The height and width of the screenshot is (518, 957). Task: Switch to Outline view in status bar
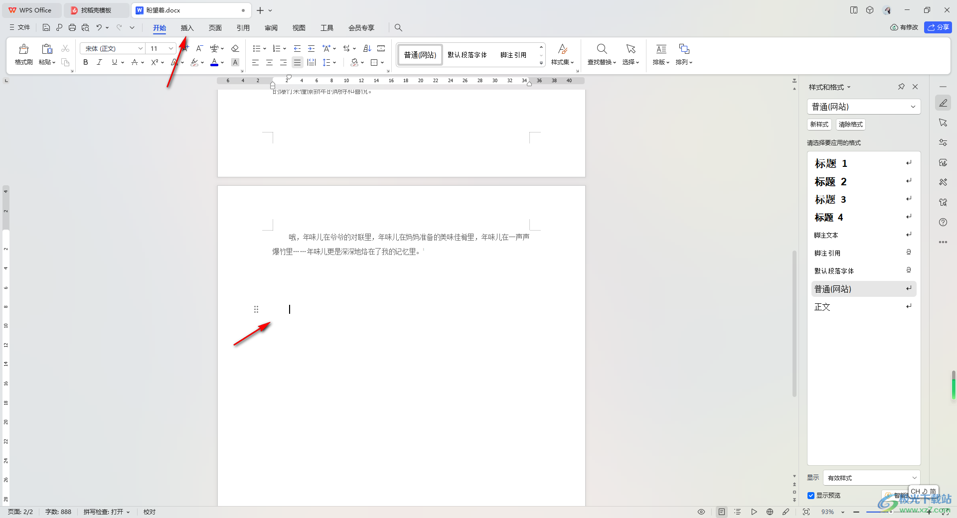click(x=738, y=512)
